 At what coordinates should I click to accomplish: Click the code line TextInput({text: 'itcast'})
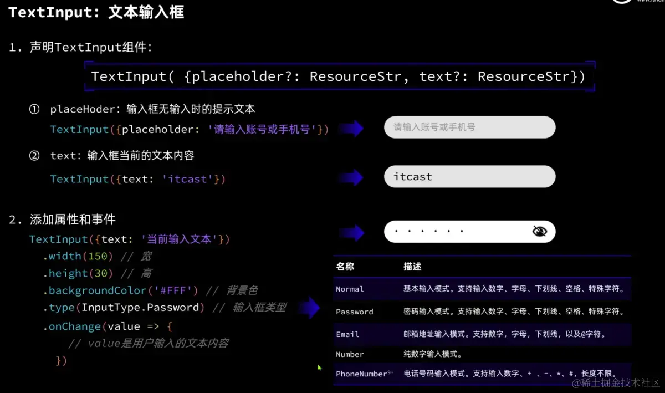click(x=137, y=179)
